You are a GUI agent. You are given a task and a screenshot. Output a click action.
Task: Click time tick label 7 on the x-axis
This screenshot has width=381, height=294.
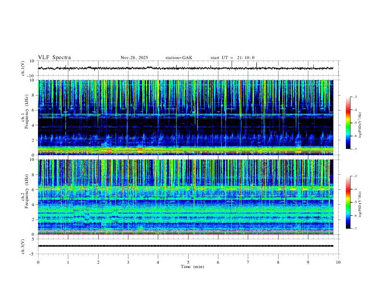pos(248,262)
